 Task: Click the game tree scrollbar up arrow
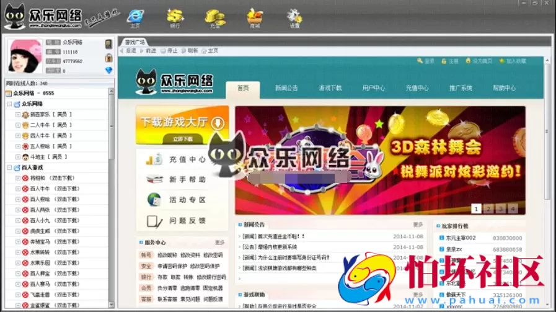point(112,91)
